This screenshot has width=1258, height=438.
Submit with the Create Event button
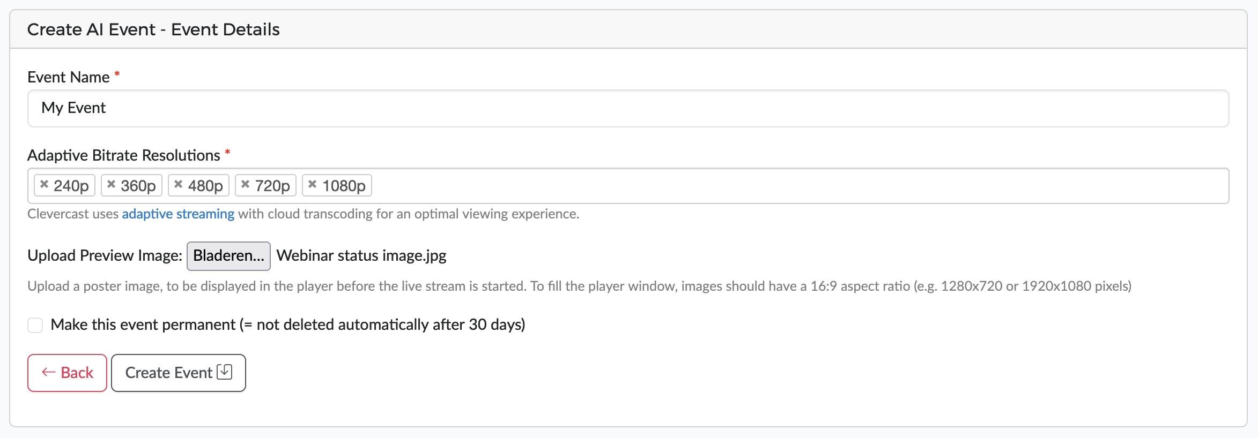(x=179, y=373)
